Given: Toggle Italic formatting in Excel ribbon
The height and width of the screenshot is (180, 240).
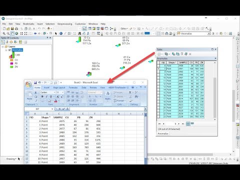Looking at the screenshot, I should point(46,96).
